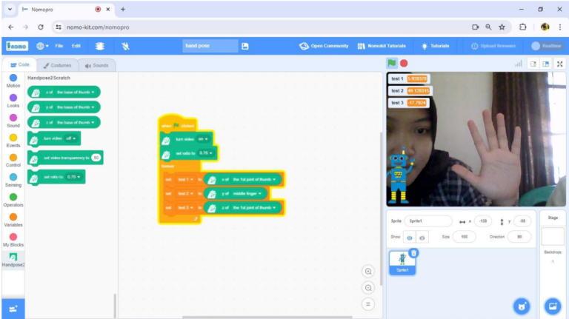The image size is (569, 319).
Task: Open the Choose a Sprite button
Action: [x=522, y=306]
